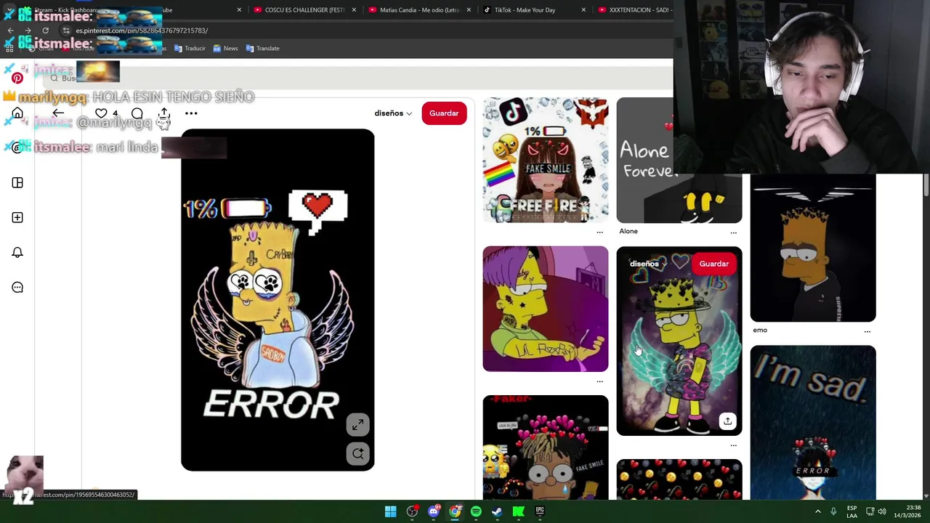
Task: Open more options under the Alone pin
Action: coord(733,232)
